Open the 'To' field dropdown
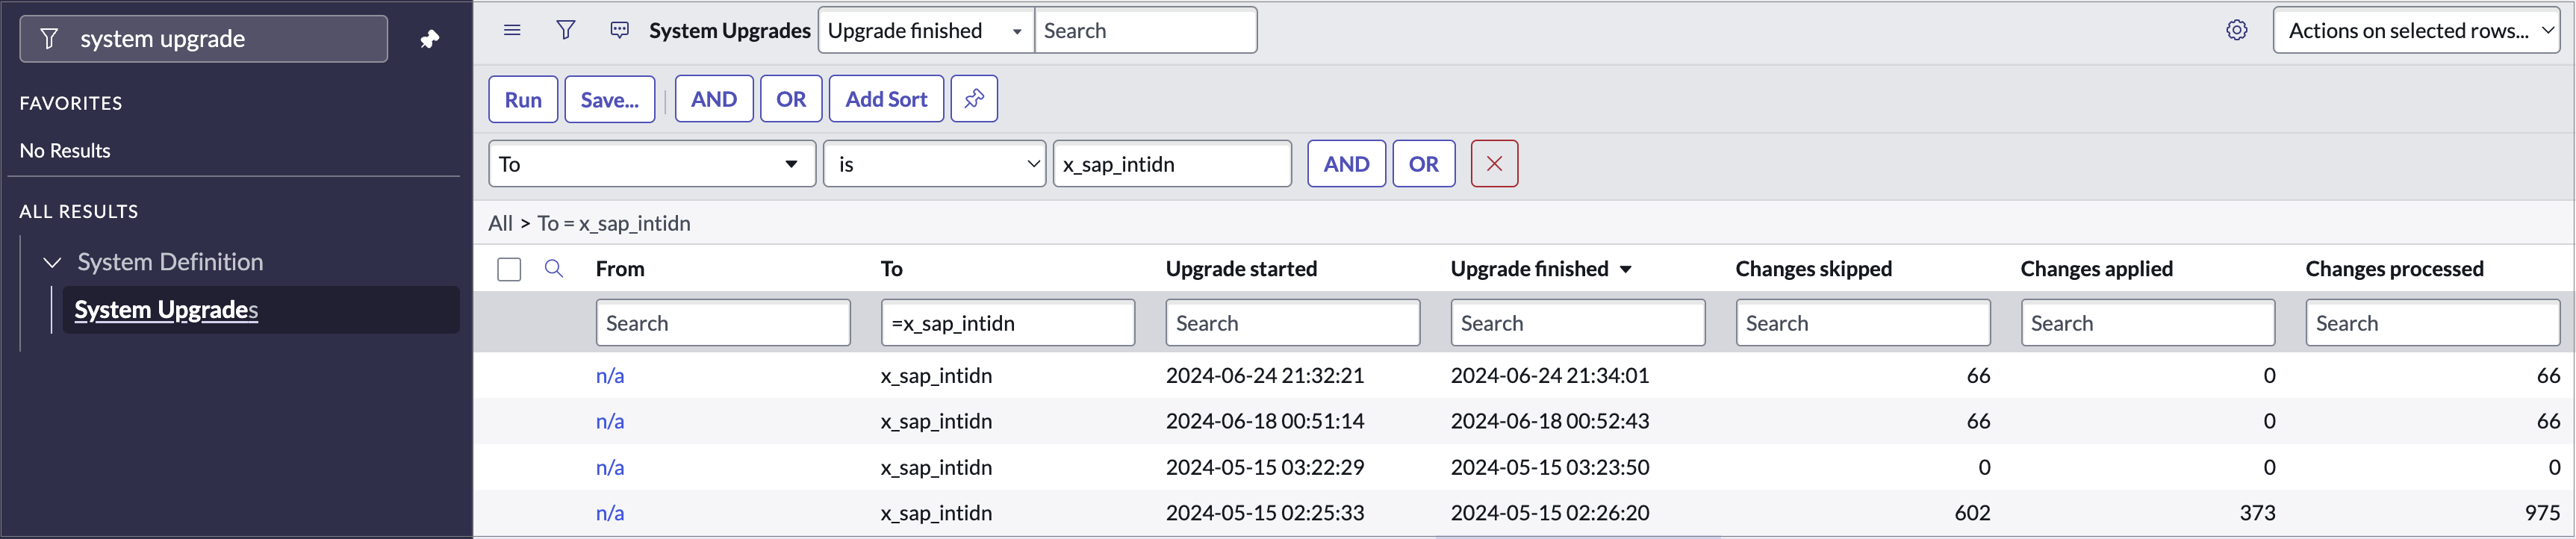This screenshot has width=2576, height=539. 651,164
